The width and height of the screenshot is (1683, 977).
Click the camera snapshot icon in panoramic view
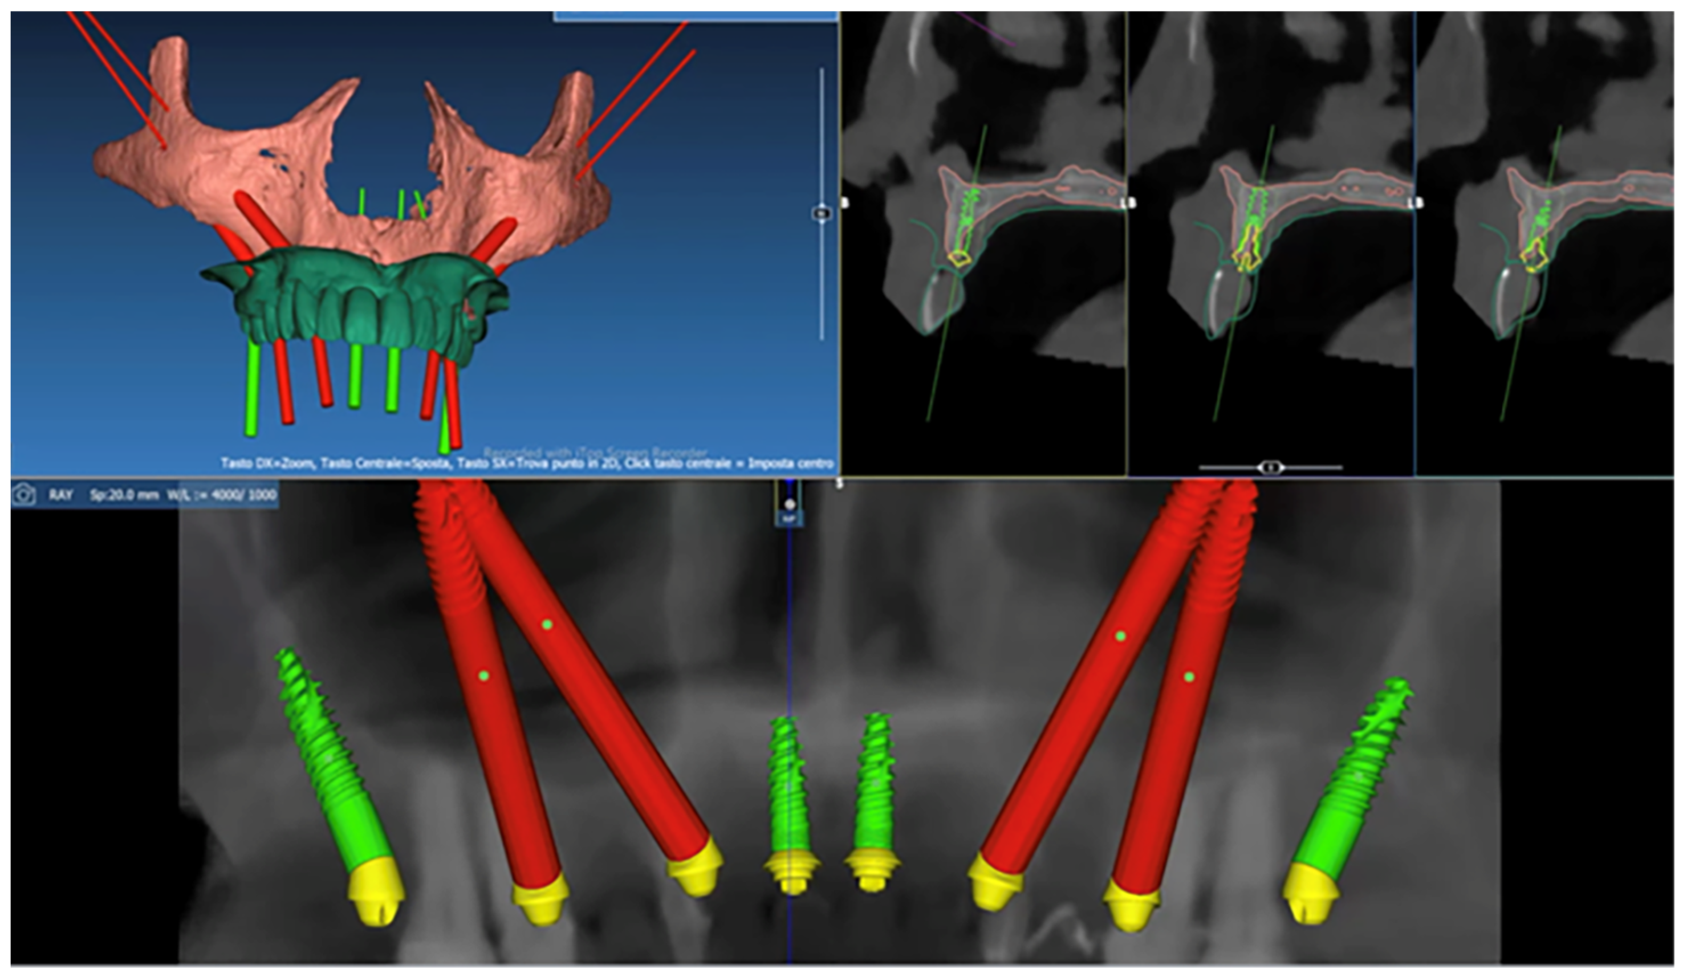point(25,495)
